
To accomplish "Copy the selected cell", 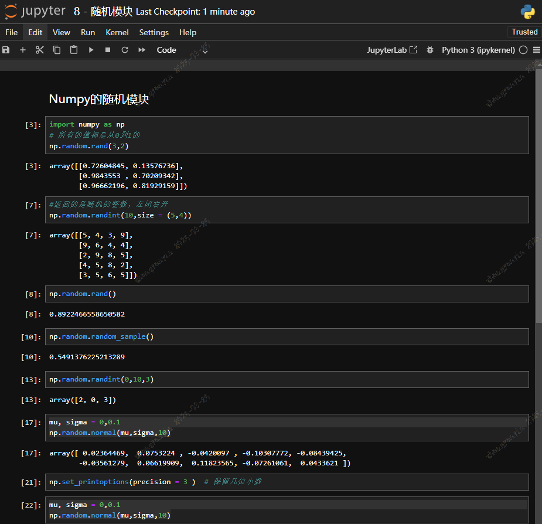I will click(57, 50).
